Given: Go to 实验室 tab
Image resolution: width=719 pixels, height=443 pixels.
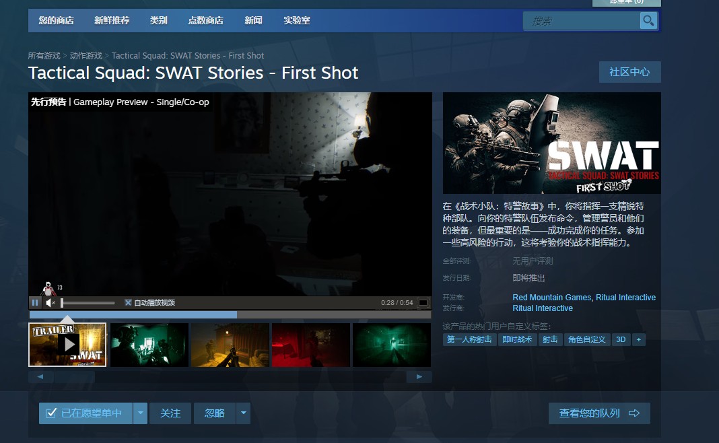Looking at the screenshot, I should pos(297,21).
